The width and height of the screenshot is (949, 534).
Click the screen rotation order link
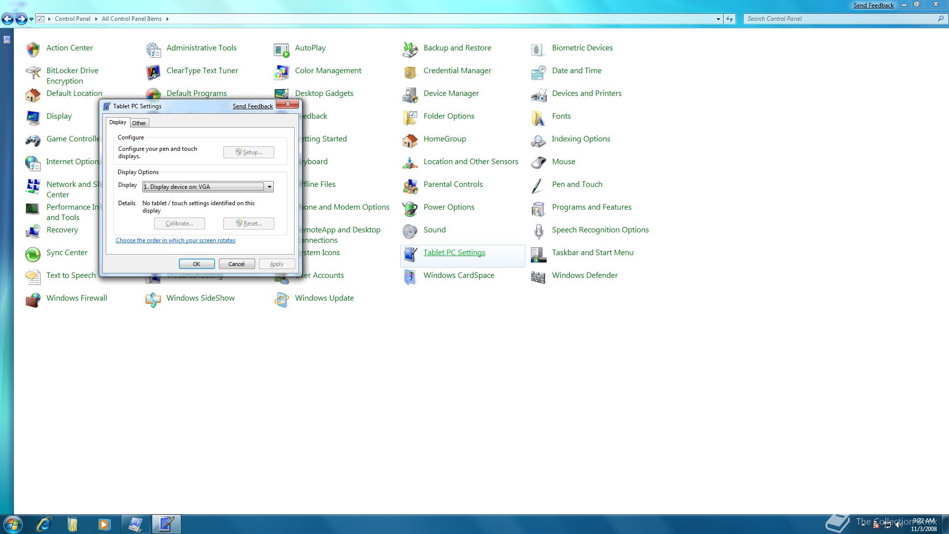[x=175, y=240]
